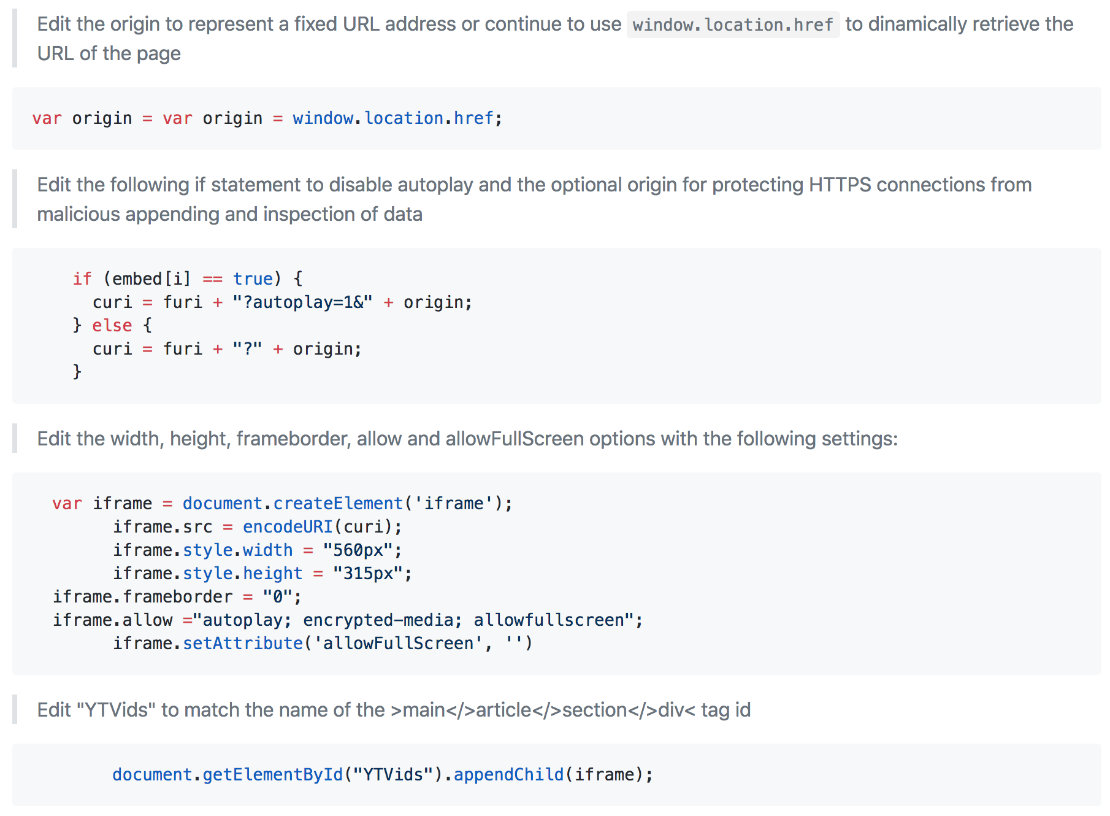Click the "?autoplay=1&" string in code
This screenshot has width=1110, height=816.
pos(302,302)
